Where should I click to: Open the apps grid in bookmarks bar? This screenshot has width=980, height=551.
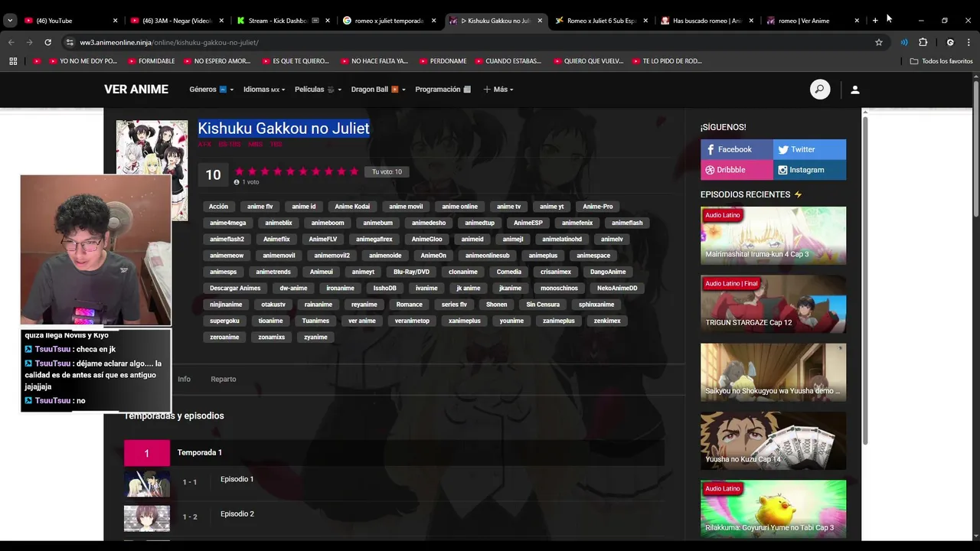tap(13, 61)
